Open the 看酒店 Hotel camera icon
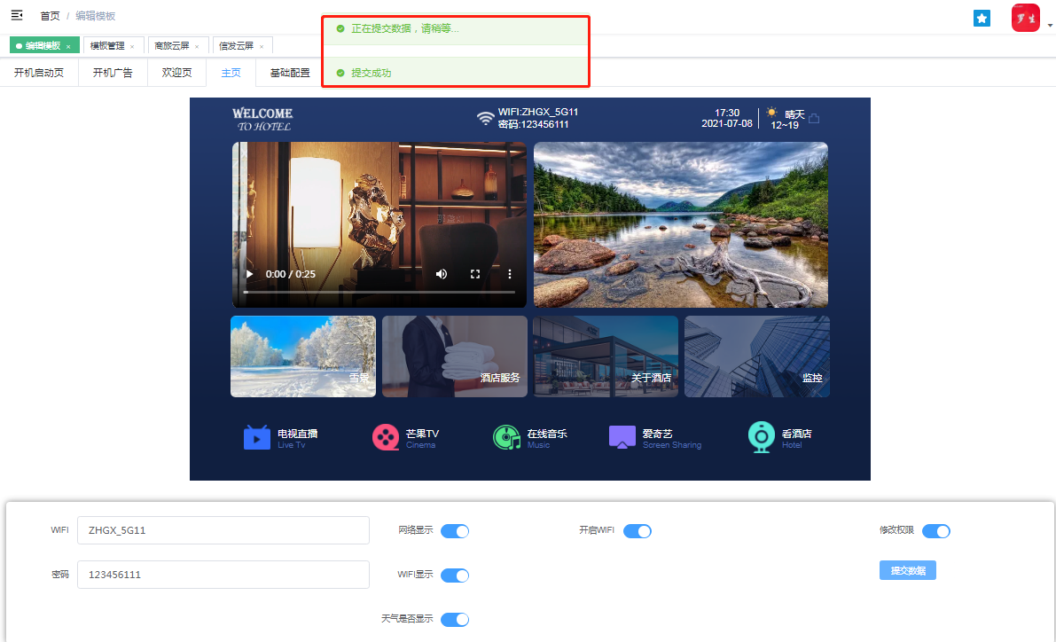Screen dimensions: 1056x642 click(x=761, y=437)
